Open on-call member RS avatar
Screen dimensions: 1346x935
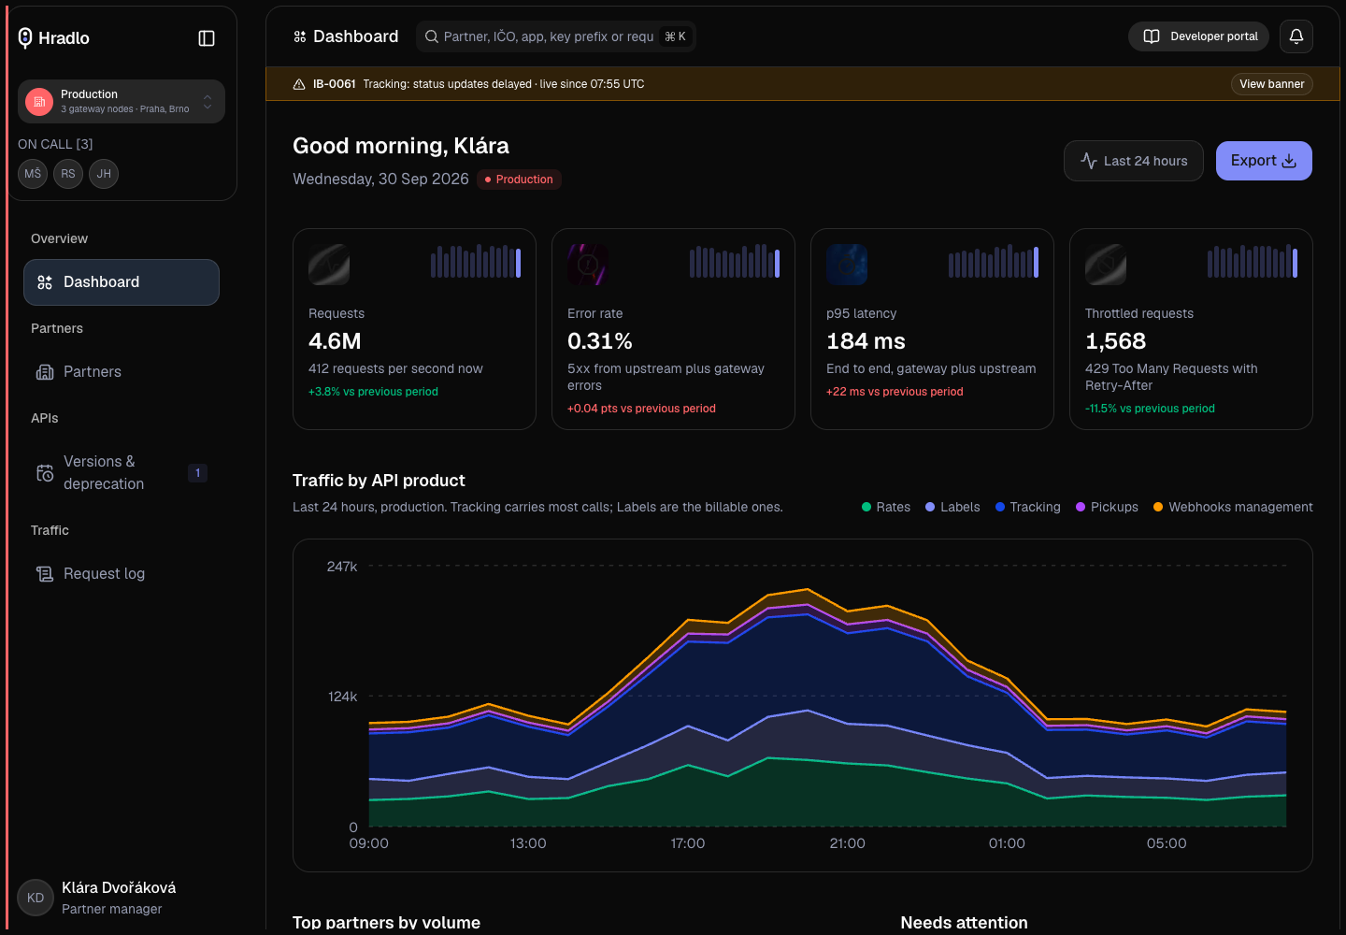pos(68,174)
